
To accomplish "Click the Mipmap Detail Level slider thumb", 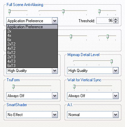I will click(x=112, y=61).
